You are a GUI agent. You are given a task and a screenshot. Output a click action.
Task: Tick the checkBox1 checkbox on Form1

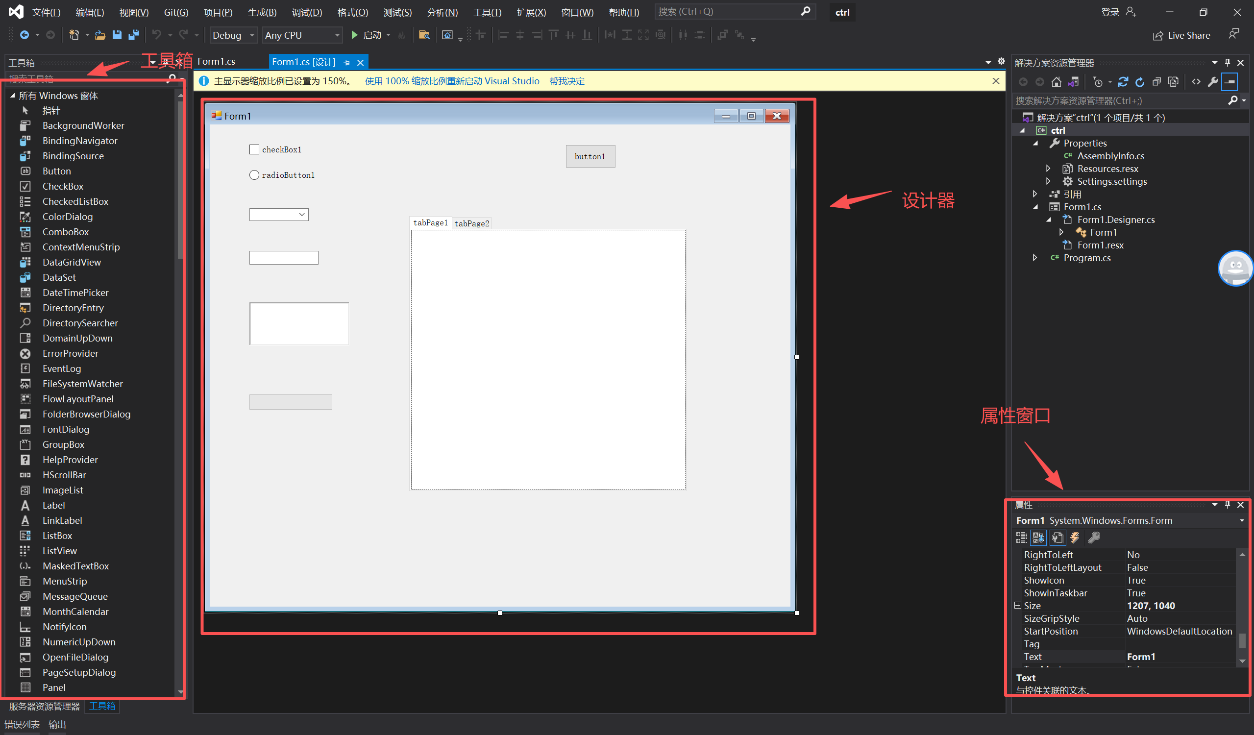tap(254, 149)
